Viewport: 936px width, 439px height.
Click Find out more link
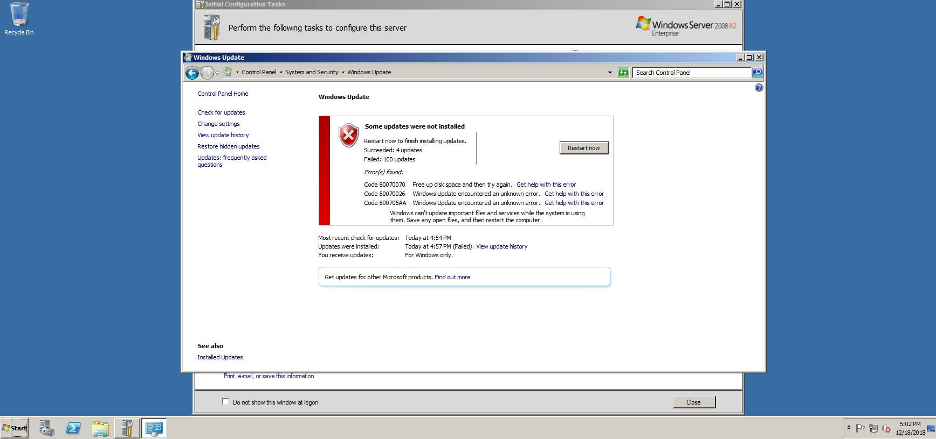452,277
